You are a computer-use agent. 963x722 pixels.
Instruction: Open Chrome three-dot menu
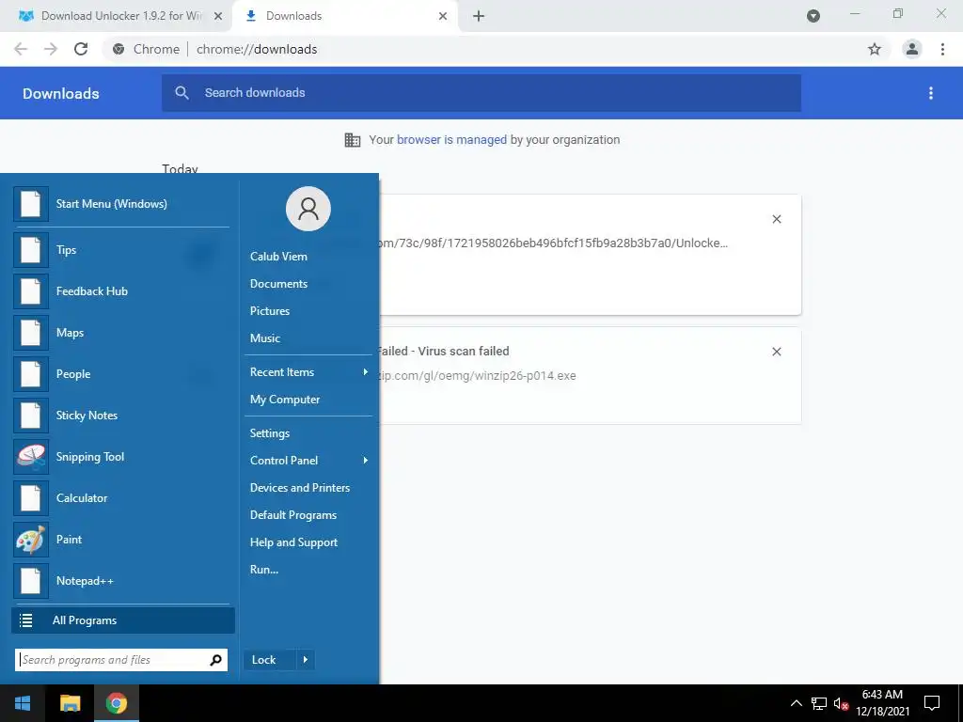coord(942,49)
